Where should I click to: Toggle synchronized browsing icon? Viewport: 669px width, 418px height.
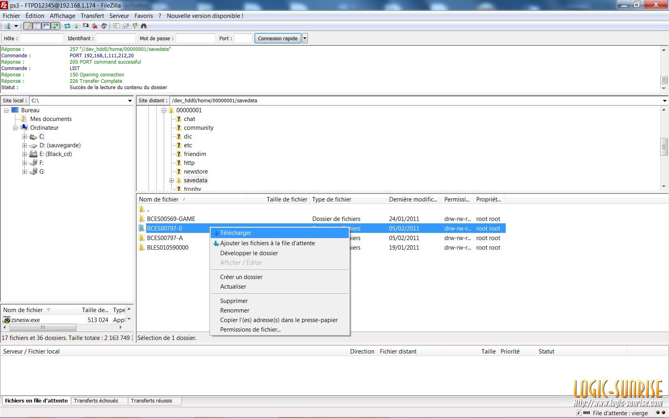pos(135,26)
